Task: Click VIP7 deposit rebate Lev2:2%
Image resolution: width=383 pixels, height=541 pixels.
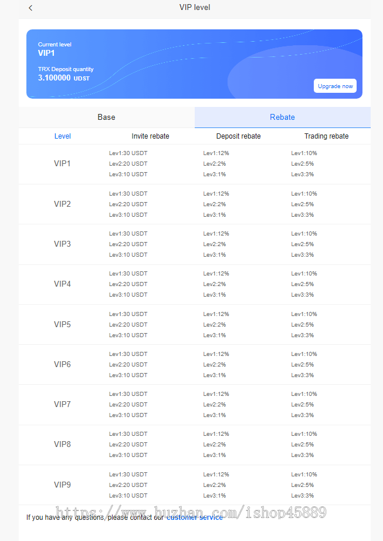Action: click(x=215, y=405)
